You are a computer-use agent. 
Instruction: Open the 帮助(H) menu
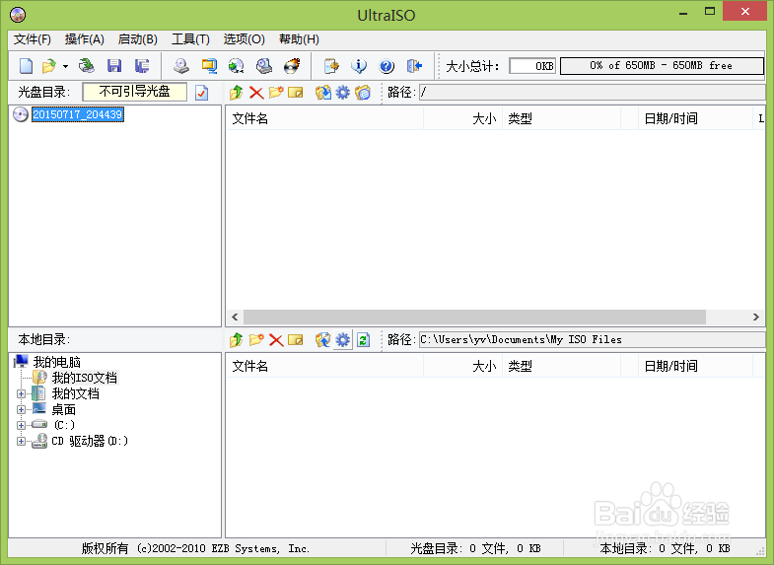click(x=299, y=39)
